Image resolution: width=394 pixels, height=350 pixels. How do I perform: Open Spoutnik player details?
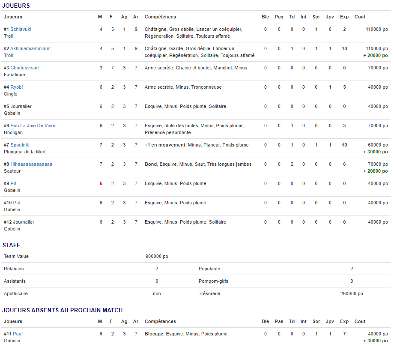(20, 145)
